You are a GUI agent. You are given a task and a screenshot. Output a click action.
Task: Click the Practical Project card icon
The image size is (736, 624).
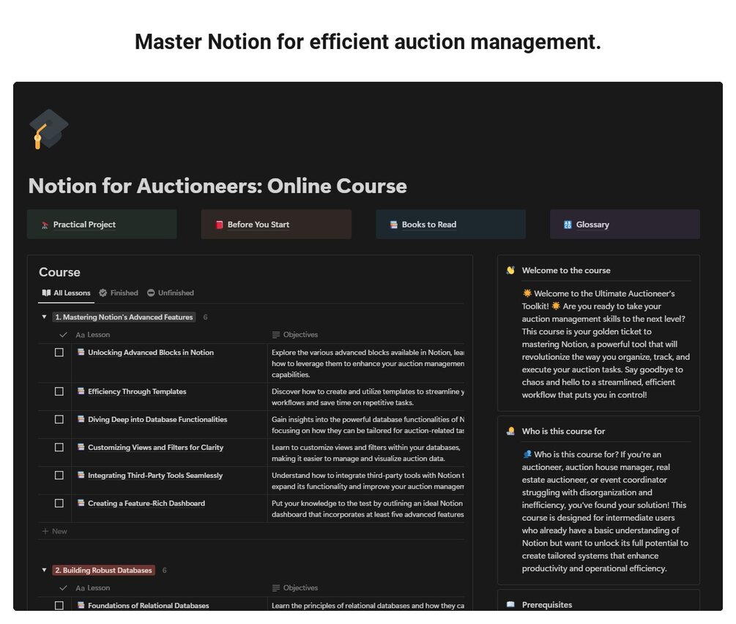pyautogui.click(x=45, y=225)
